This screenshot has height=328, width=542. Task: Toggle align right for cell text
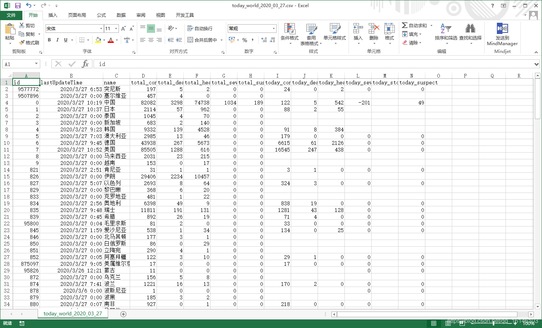(x=159, y=40)
